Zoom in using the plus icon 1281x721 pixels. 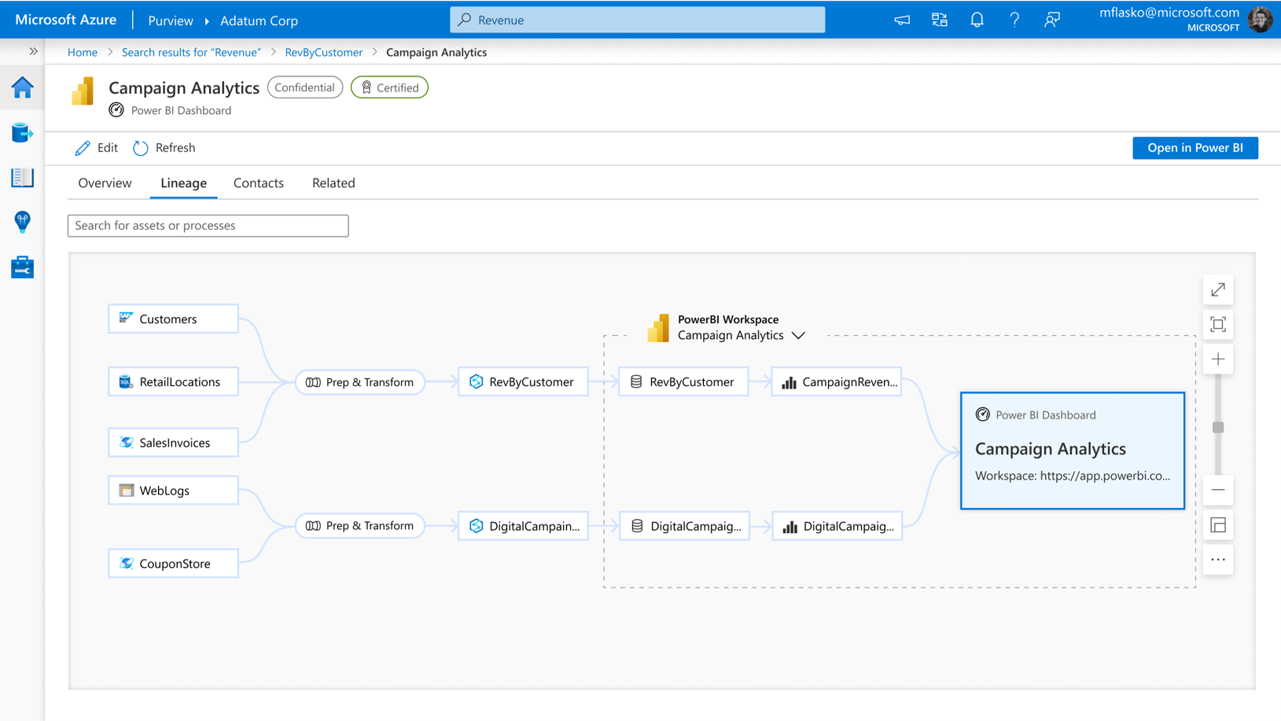(1217, 359)
